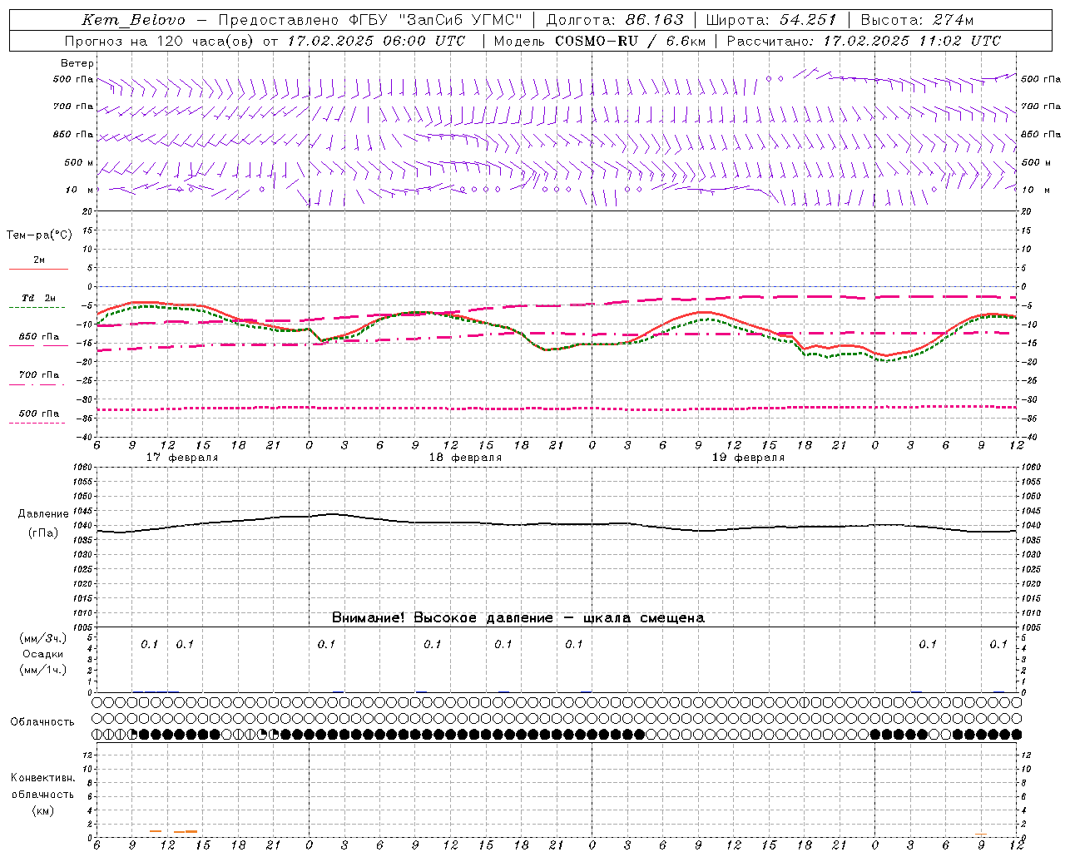This screenshot has height=852, width=1065.
Task: Click the 'Высота: 274м' elevation text
Action: click(x=917, y=20)
